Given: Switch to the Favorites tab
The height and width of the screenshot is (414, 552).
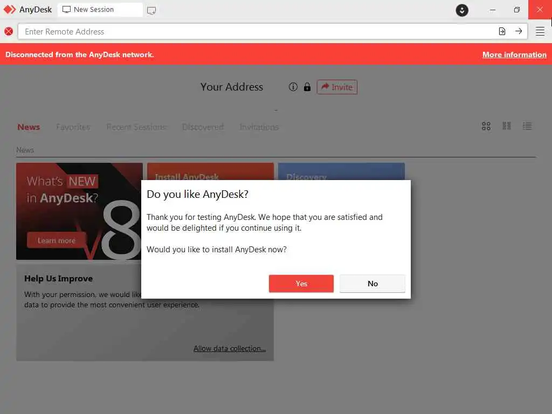Looking at the screenshot, I should point(73,127).
